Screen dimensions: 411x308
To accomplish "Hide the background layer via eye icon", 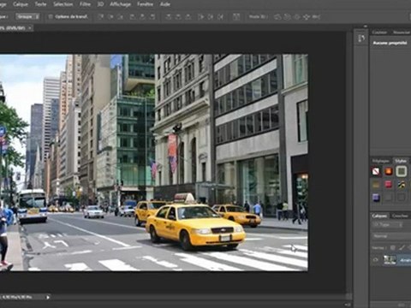I will coord(375,259).
